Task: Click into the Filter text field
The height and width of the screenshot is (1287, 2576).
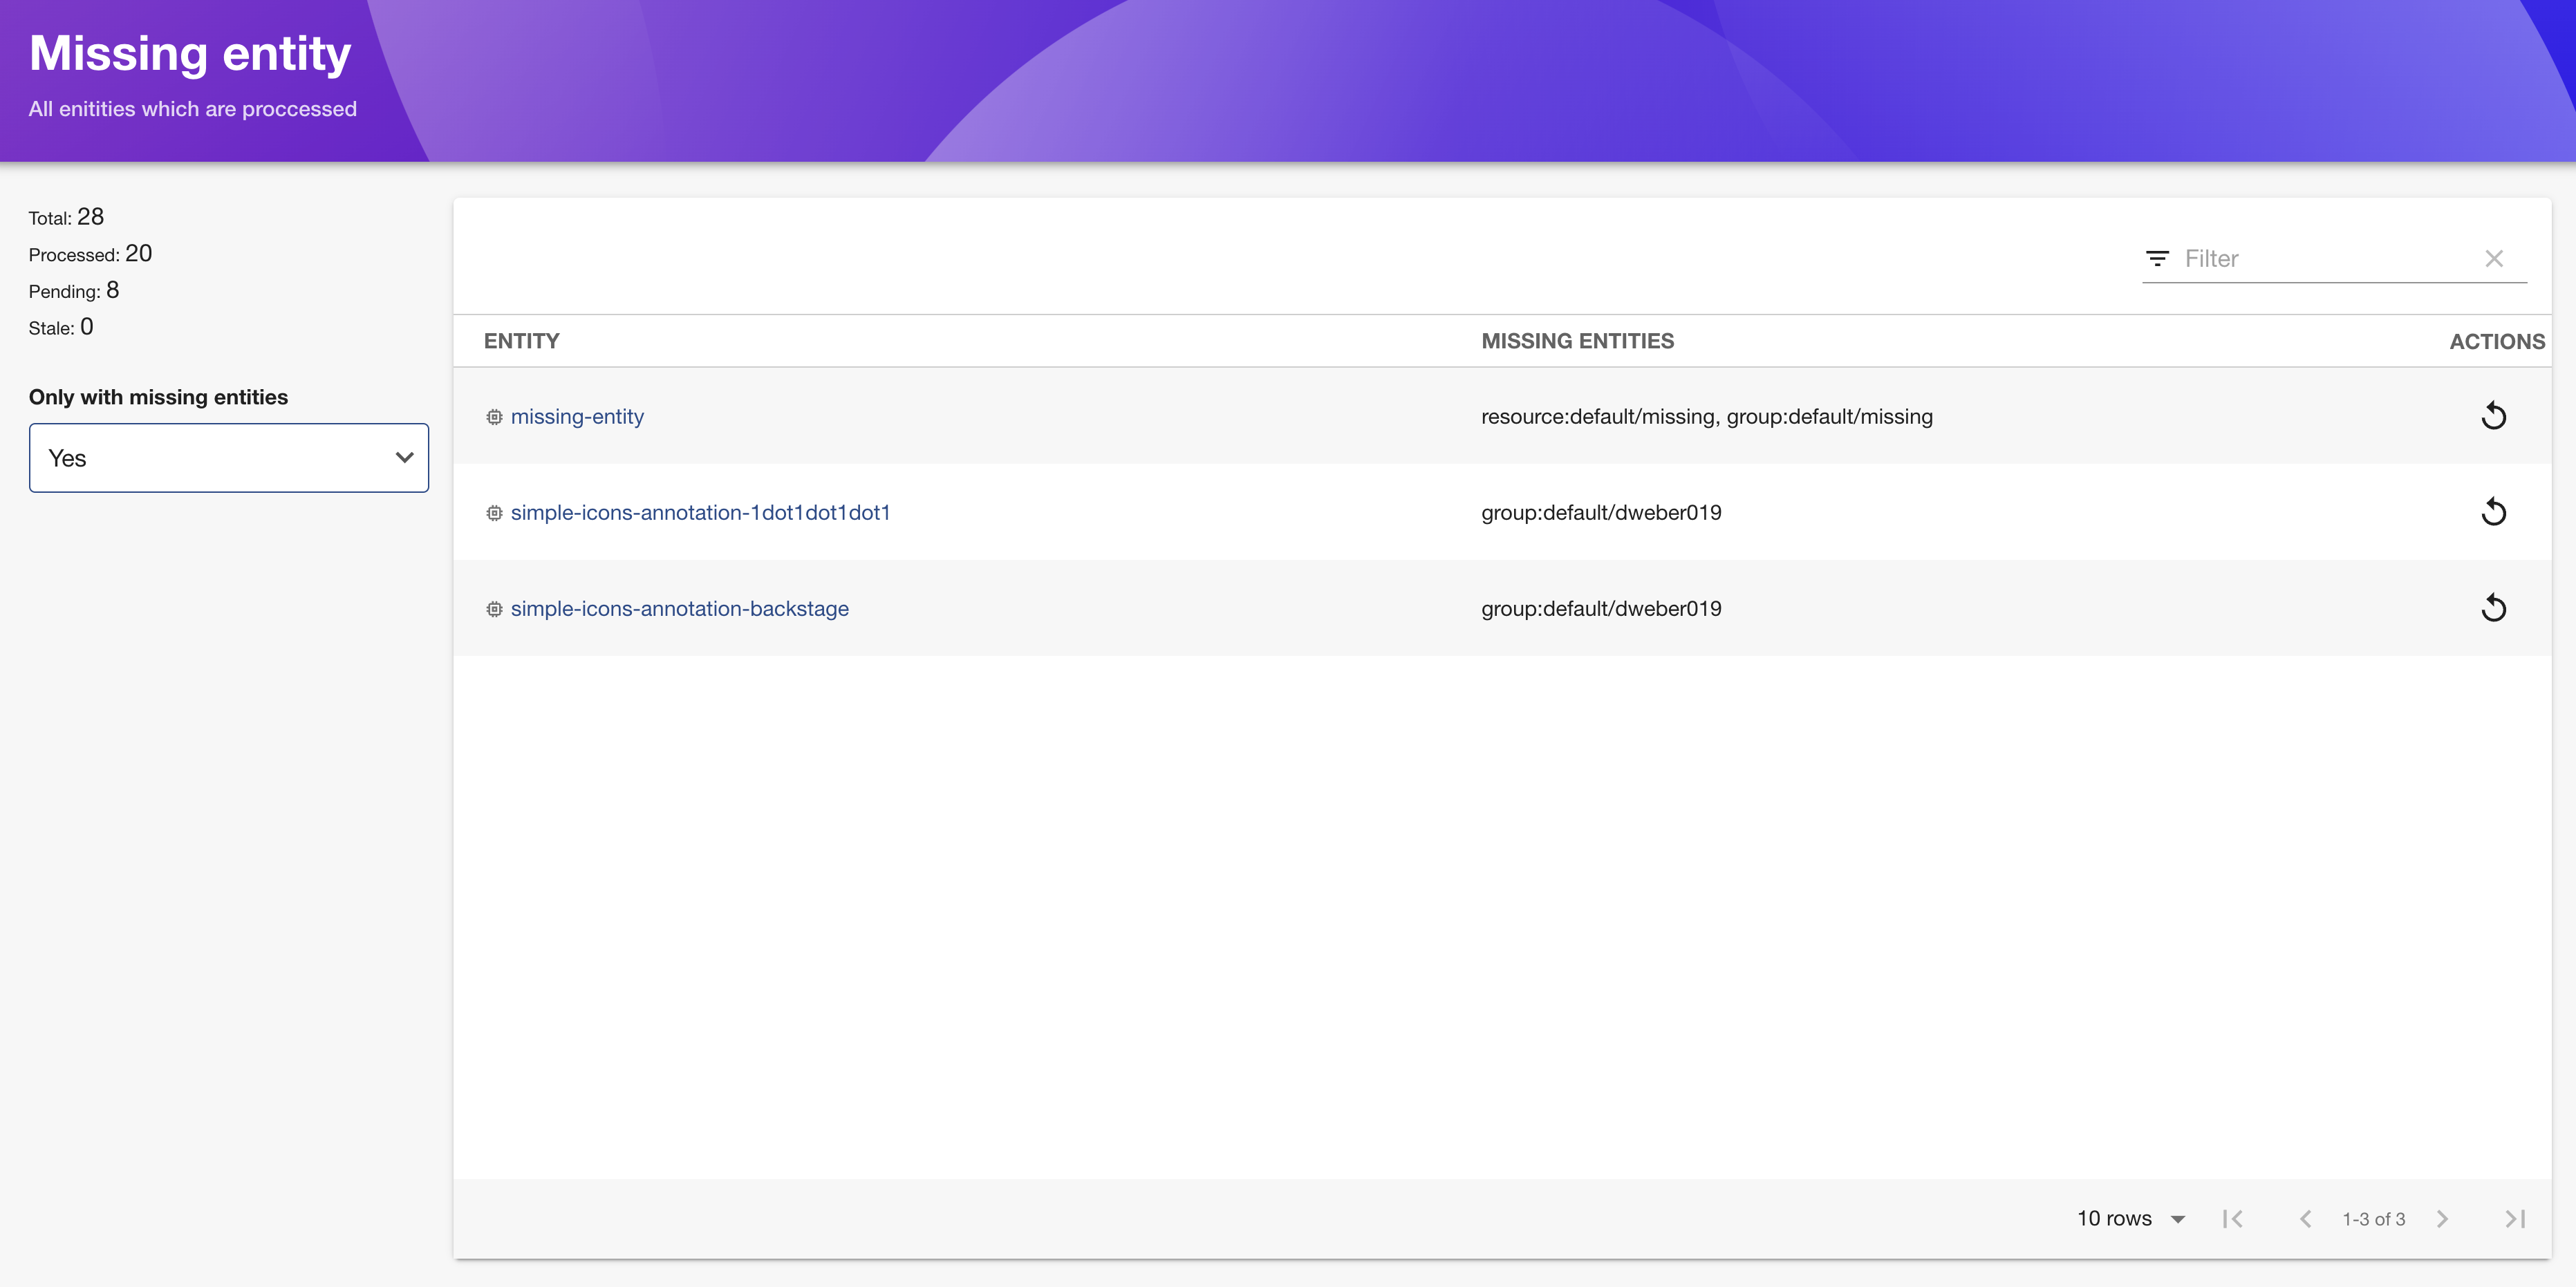Action: click(x=2325, y=259)
